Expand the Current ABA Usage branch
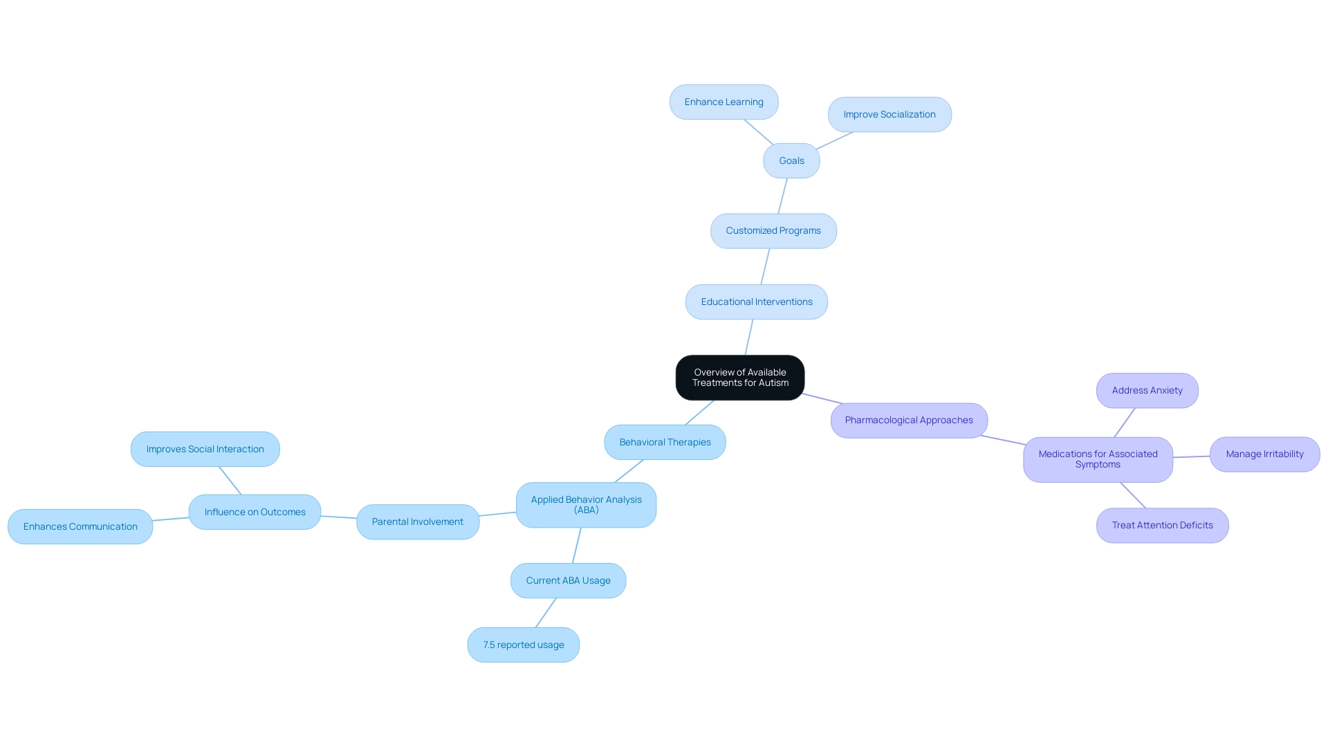 click(x=567, y=580)
